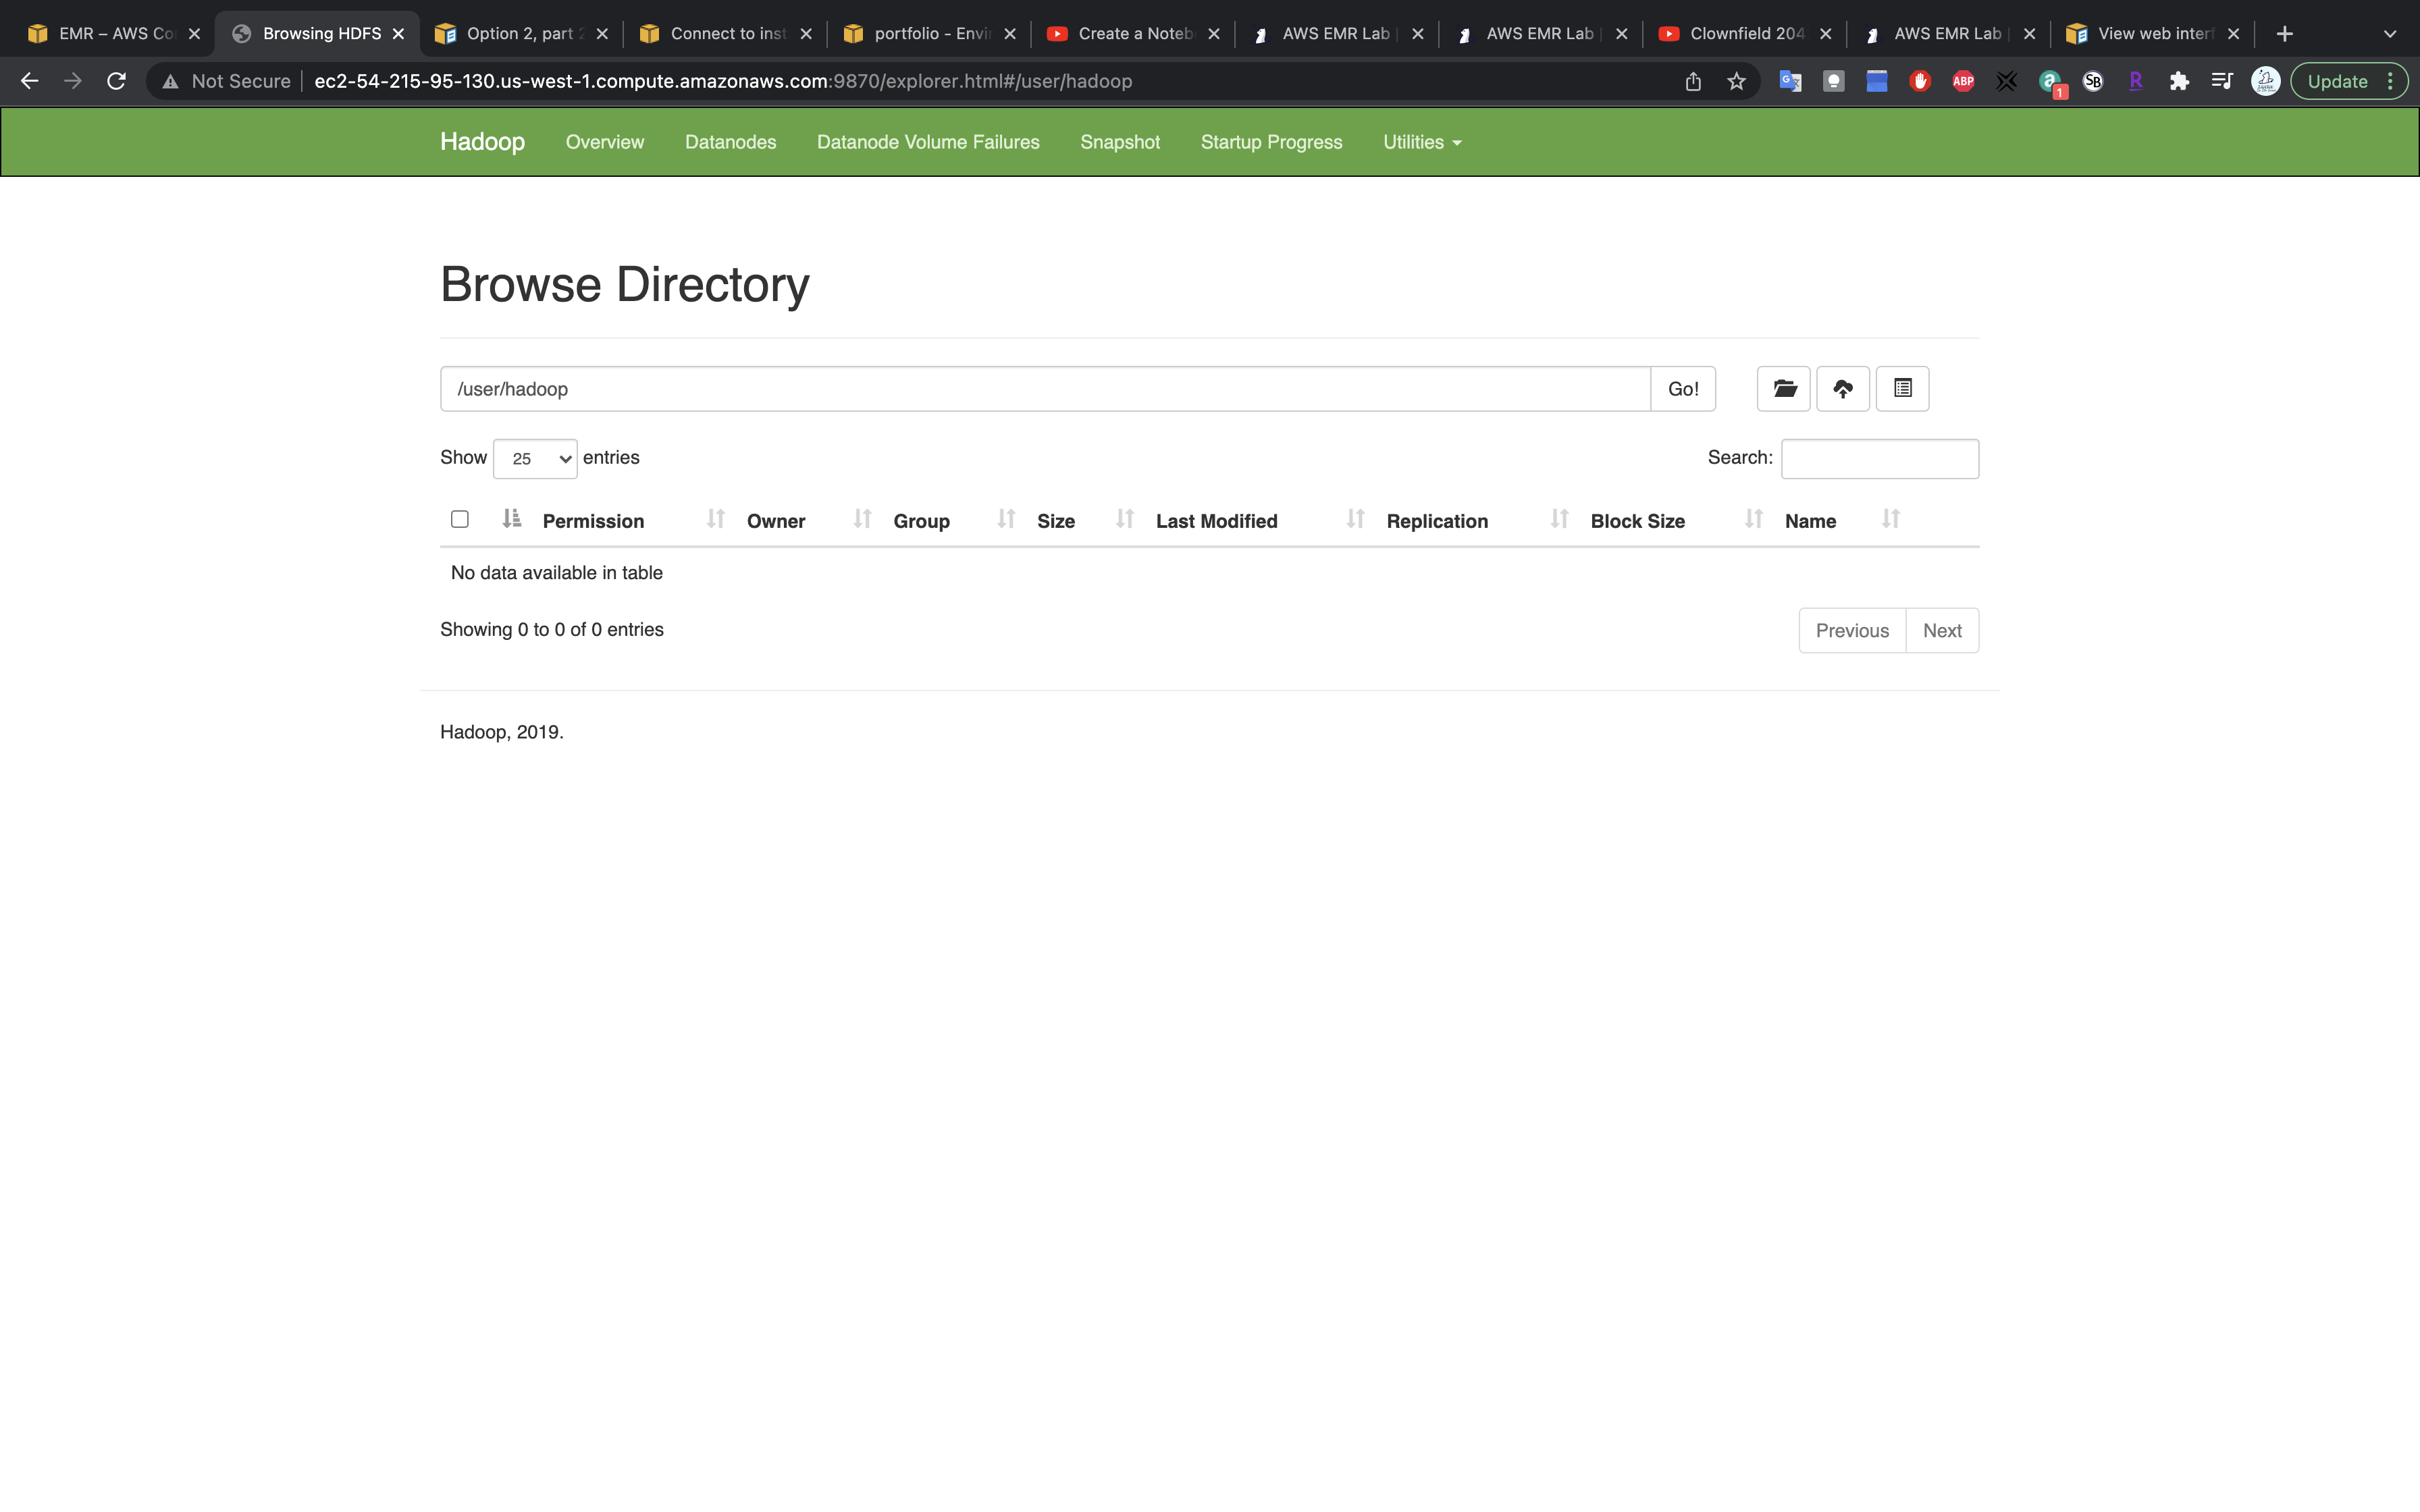Toggle the select-all checkbox in table header
Screen dimensions: 2420x1512
[460, 519]
